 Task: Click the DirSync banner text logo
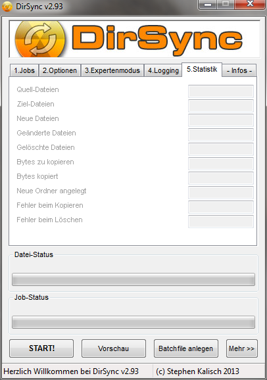157,39
